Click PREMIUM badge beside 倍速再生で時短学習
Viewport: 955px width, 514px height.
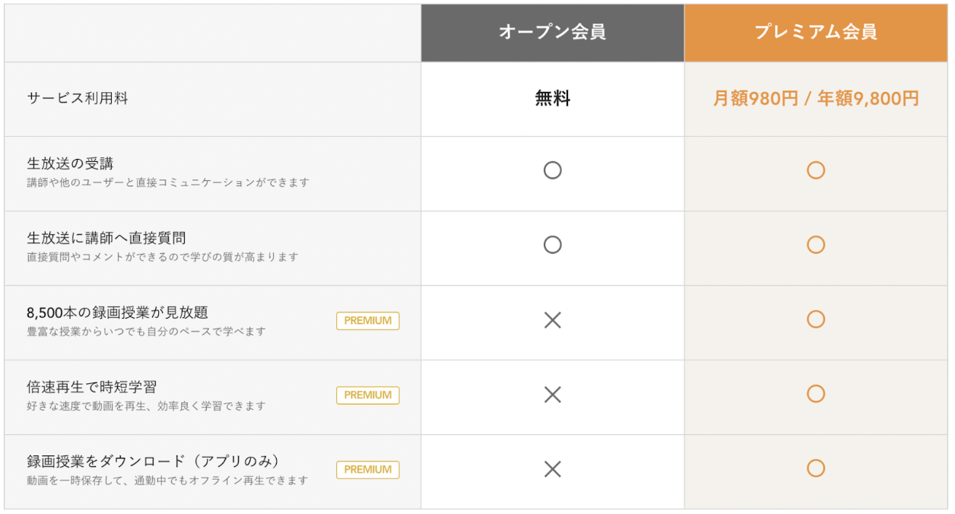click(x=367, y=395)
